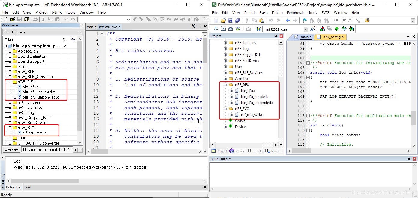Switch to Build tab in IAR messages pane
This screenshot has width=418, height=198.
pyautogui.click(x=28, y=187)
